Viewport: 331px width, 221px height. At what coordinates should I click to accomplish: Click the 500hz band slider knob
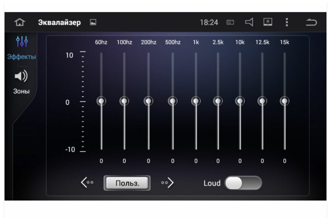(x=173, y=101)
